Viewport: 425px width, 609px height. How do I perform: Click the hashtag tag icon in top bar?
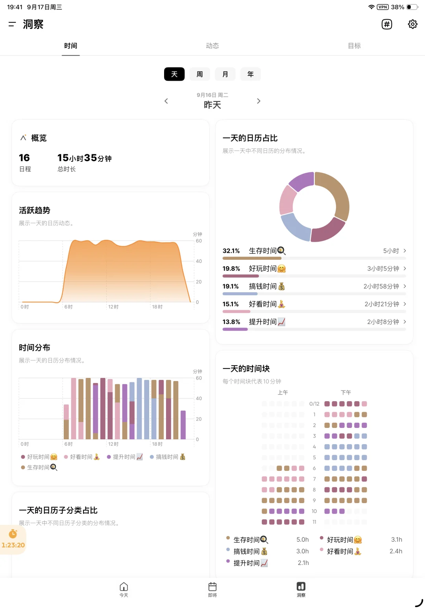(387, 24)
